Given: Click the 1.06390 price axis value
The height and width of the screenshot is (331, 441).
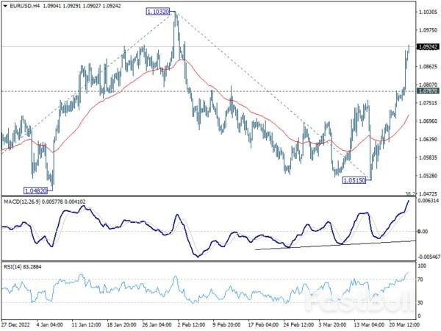Looking at the screenshot, I should pos(428,139).
